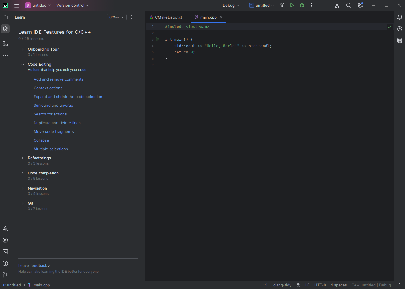The width and height of the screenshot is (405, 289).
Task: Open Database tool window
Action: 400,40
